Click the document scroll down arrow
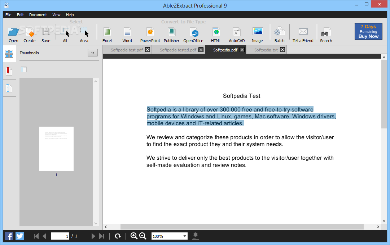 pyautogui.click(x=384, y=221)
